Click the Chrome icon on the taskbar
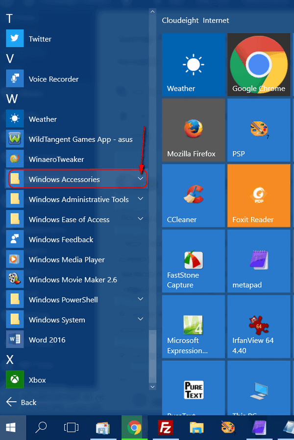 [134, 427]
